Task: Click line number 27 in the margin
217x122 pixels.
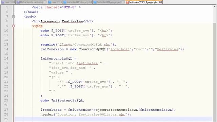Action: pyautogui.click(x=6, y=110)
